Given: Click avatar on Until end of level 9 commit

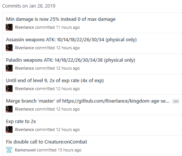Looking at the screenshot, I should (x=9, y=89).
